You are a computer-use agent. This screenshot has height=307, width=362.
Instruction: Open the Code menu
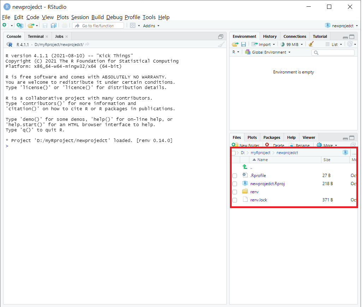(x=33, y=17)
